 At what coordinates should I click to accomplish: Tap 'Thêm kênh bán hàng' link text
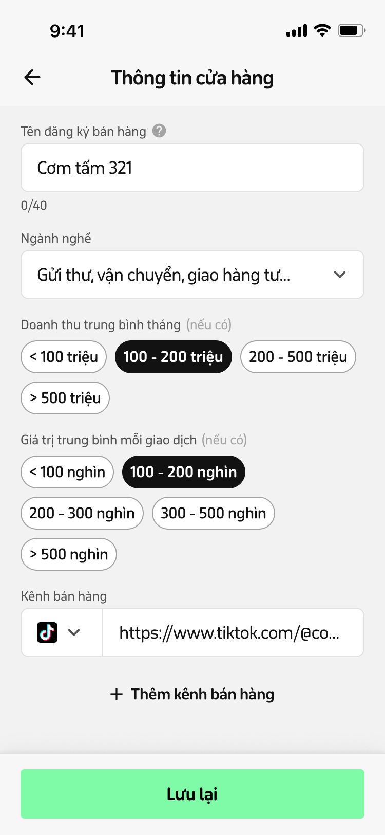(x=202, y=694)
